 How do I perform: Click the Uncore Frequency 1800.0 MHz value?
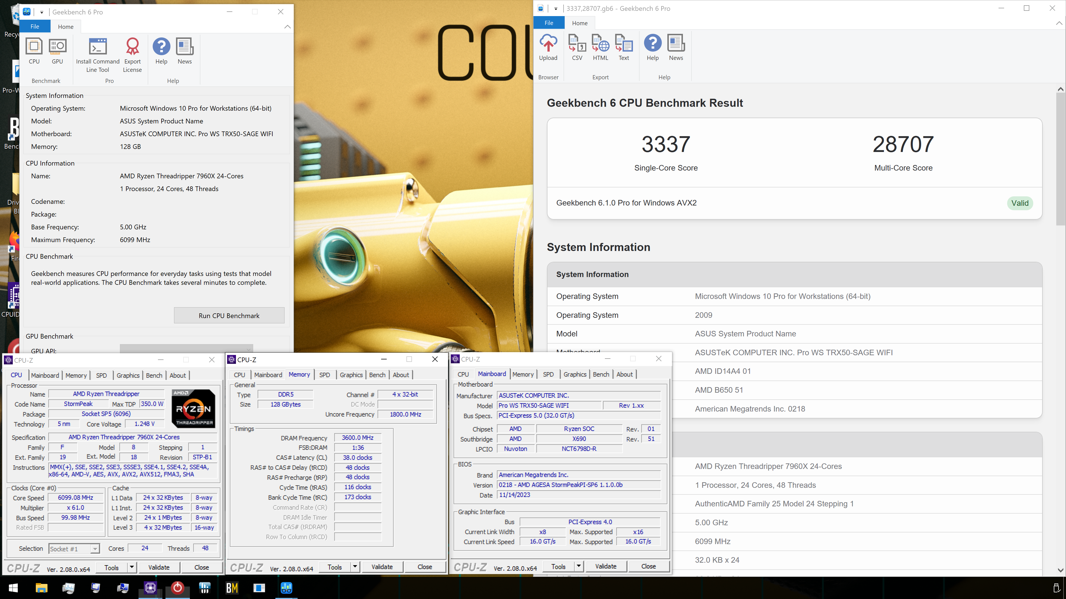(405, 414)
